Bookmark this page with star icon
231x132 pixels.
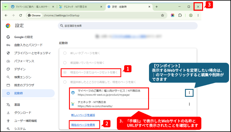pyautogui.click(x=162, y=15)
